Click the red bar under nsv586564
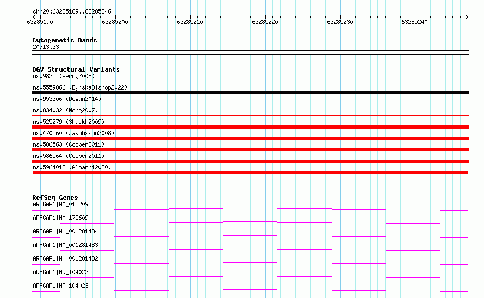This screenshot has height=298, width=484. (x=250, y=161)
